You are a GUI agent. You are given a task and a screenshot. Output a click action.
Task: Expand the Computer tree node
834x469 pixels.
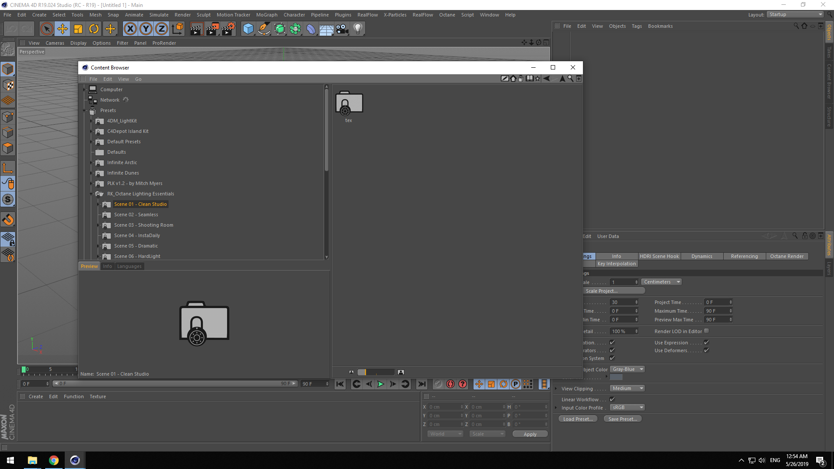tap(85, 89)
